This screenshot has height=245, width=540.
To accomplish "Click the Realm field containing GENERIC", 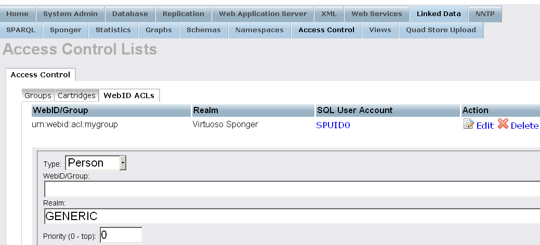I will [291, 216].
